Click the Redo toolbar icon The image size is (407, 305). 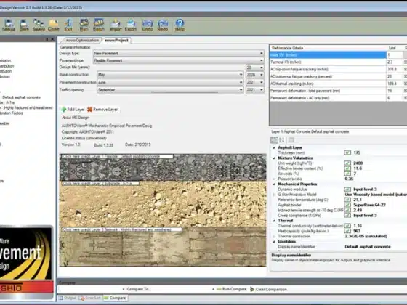coord(163,25)
